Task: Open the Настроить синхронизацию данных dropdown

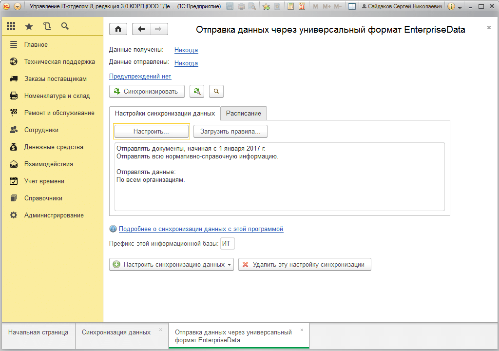Action: pyautogui.click(x=172, y=264)
